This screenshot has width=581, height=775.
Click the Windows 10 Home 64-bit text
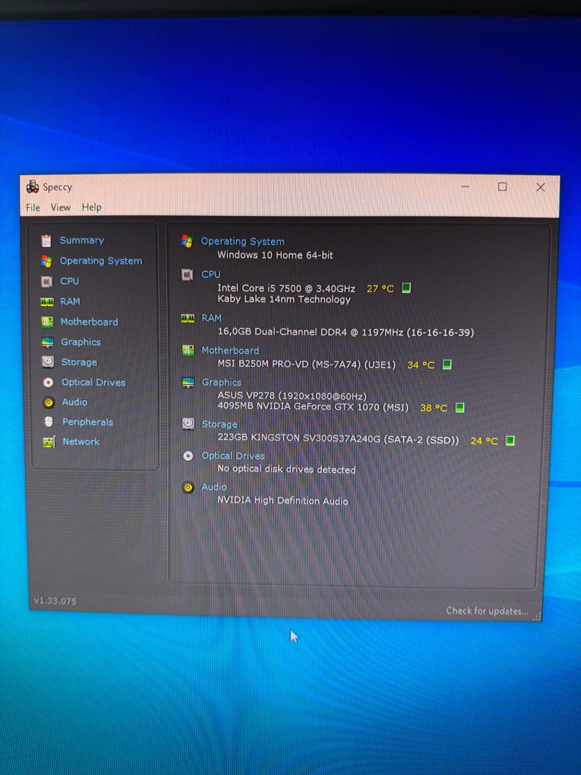point(275,256)
